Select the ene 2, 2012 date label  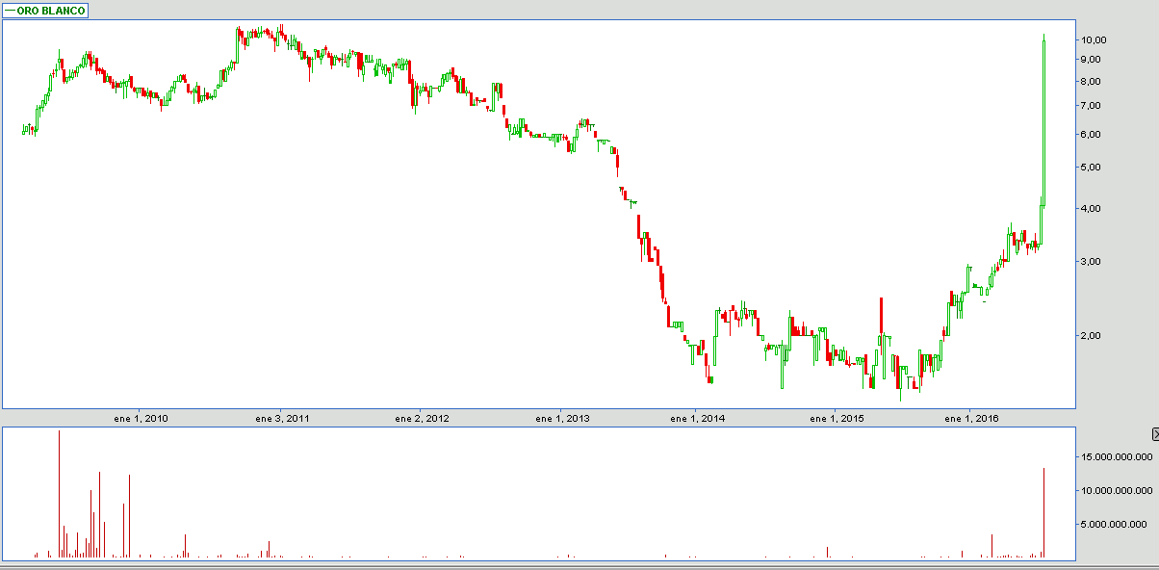[423, 419]
